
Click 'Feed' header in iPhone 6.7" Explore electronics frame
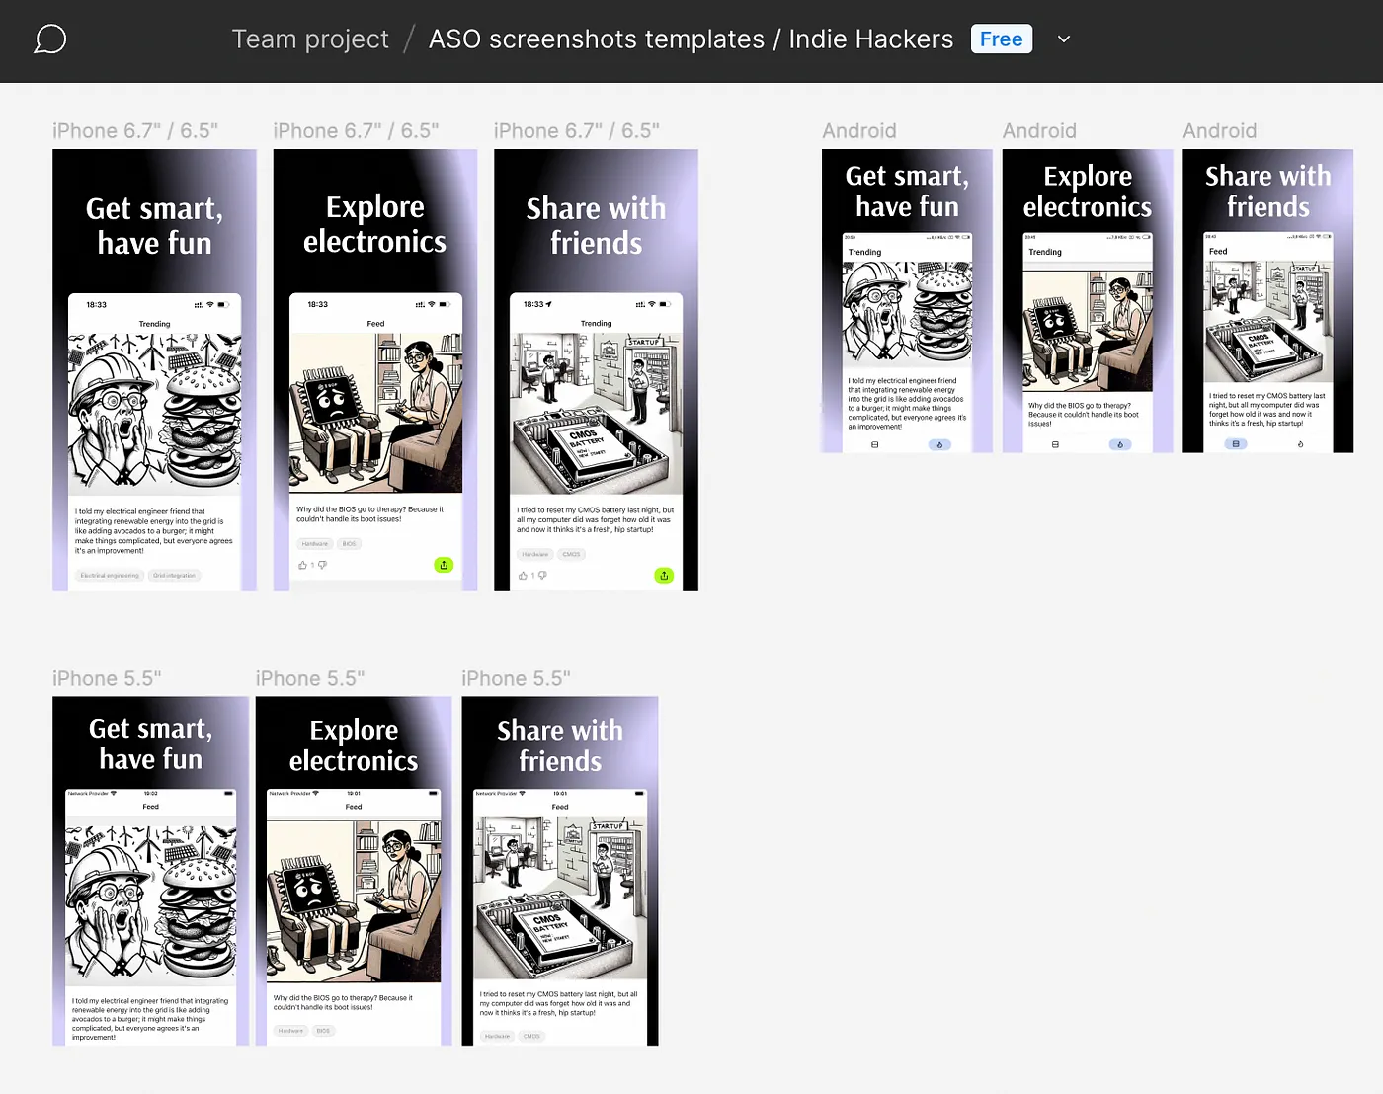click(x=375, y=324)
